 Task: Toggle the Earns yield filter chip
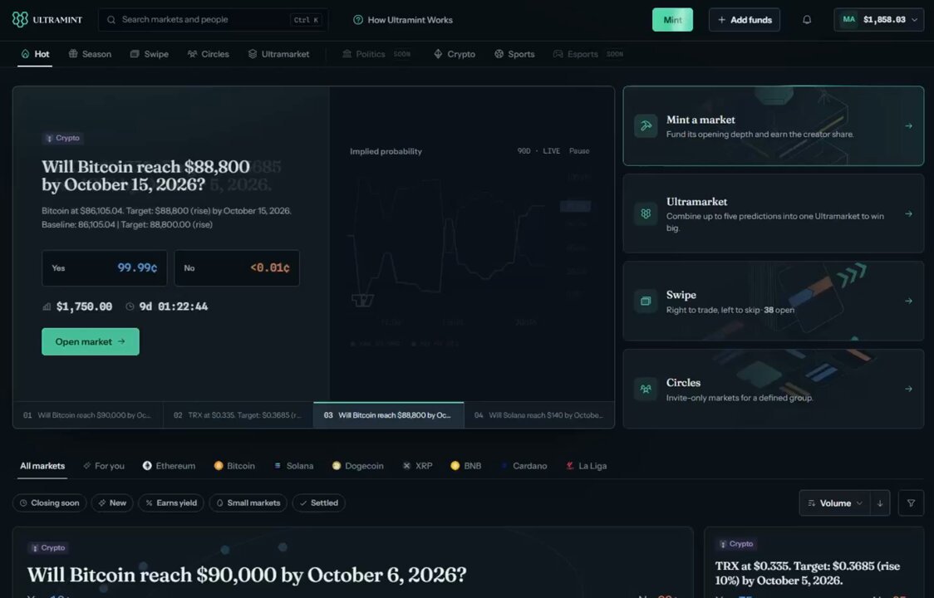coord(171,503)
